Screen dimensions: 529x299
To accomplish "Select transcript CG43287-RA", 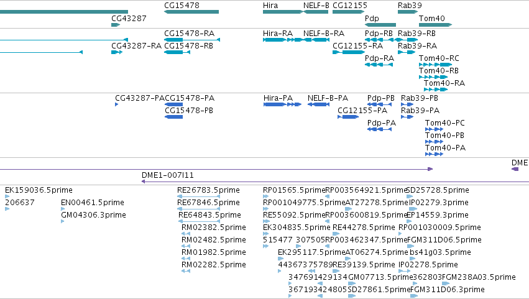I will (x=117, y=52).
